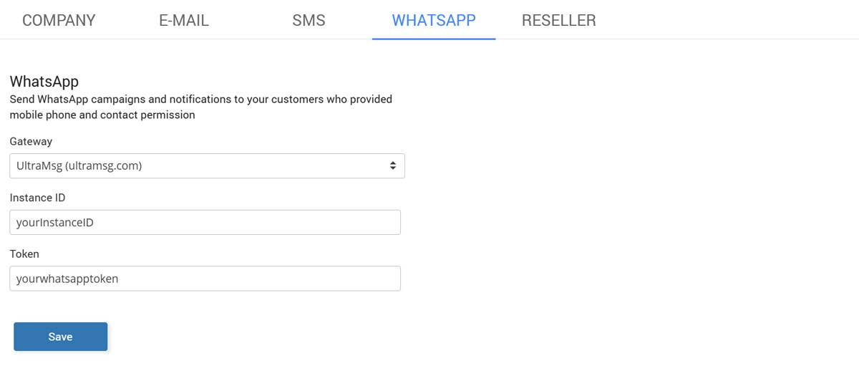Open the COMPANY settings tab
Viewport: 859px width, 371px height.
click(59, 20)
